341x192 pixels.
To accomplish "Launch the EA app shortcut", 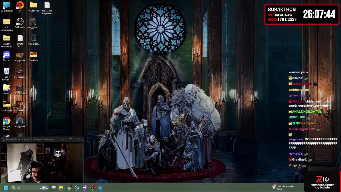I will tap(20, 7).
